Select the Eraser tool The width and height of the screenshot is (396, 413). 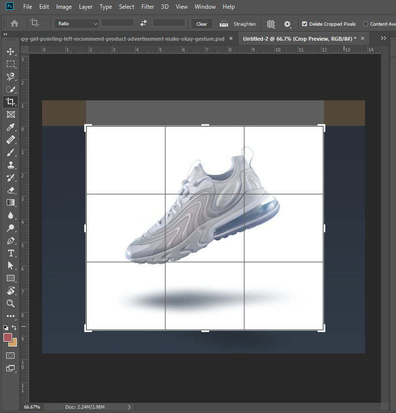point(11,190)
